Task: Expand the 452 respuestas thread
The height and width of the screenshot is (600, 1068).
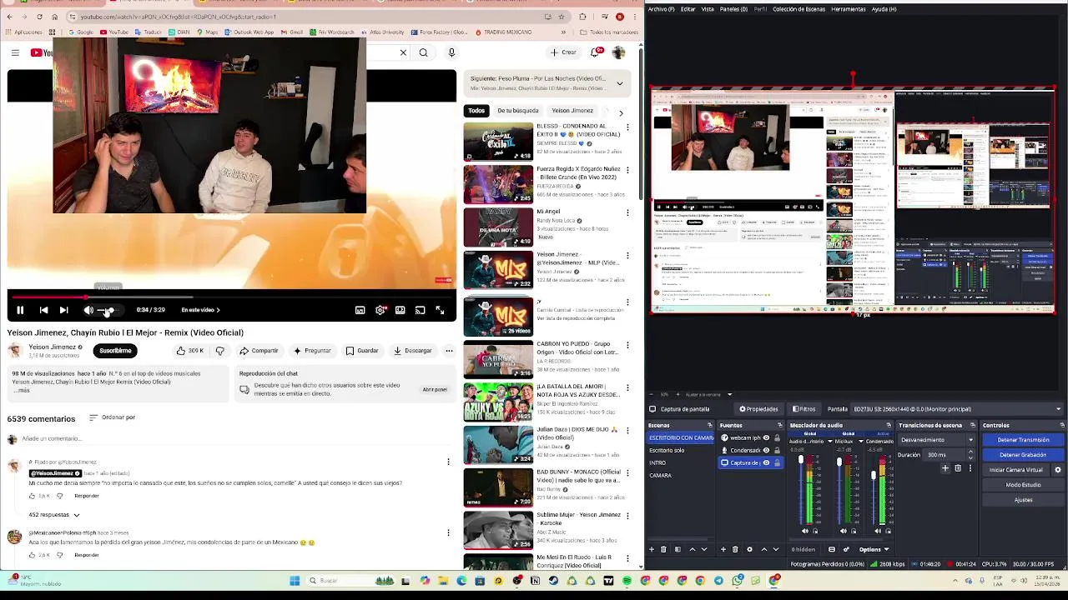Action: (54, 515)
